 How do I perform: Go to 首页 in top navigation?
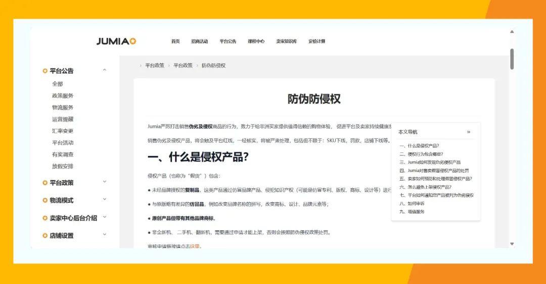click(175, 41)
